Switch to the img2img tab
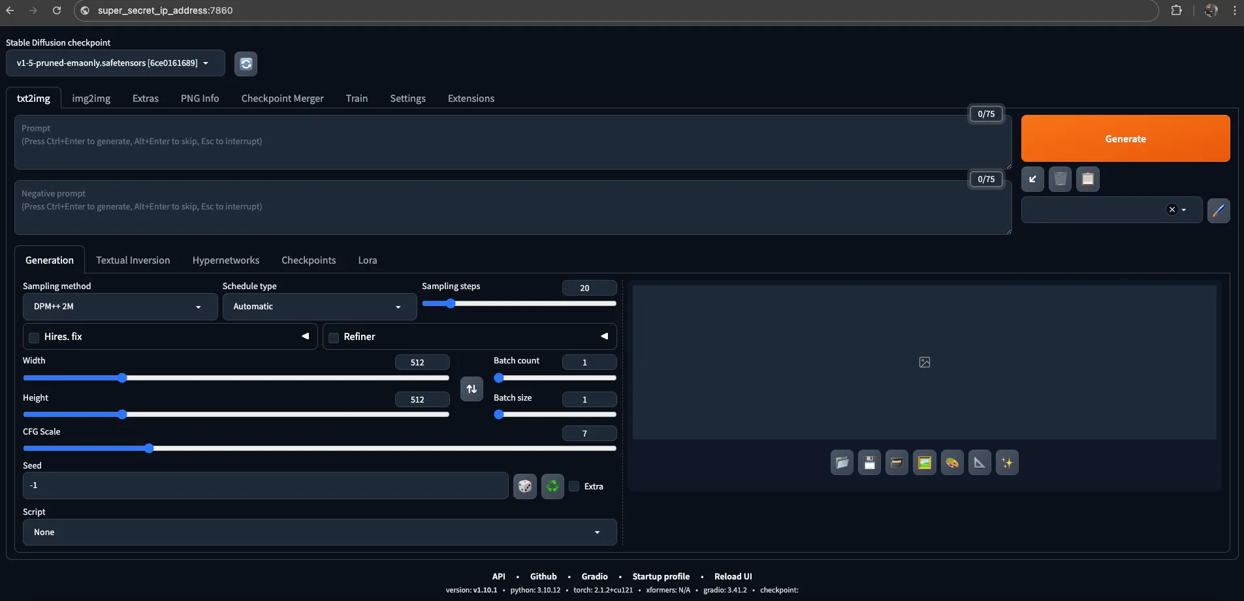Image resolution: width=1244 pixels, height=601 pixels. (x=91, y=98)
